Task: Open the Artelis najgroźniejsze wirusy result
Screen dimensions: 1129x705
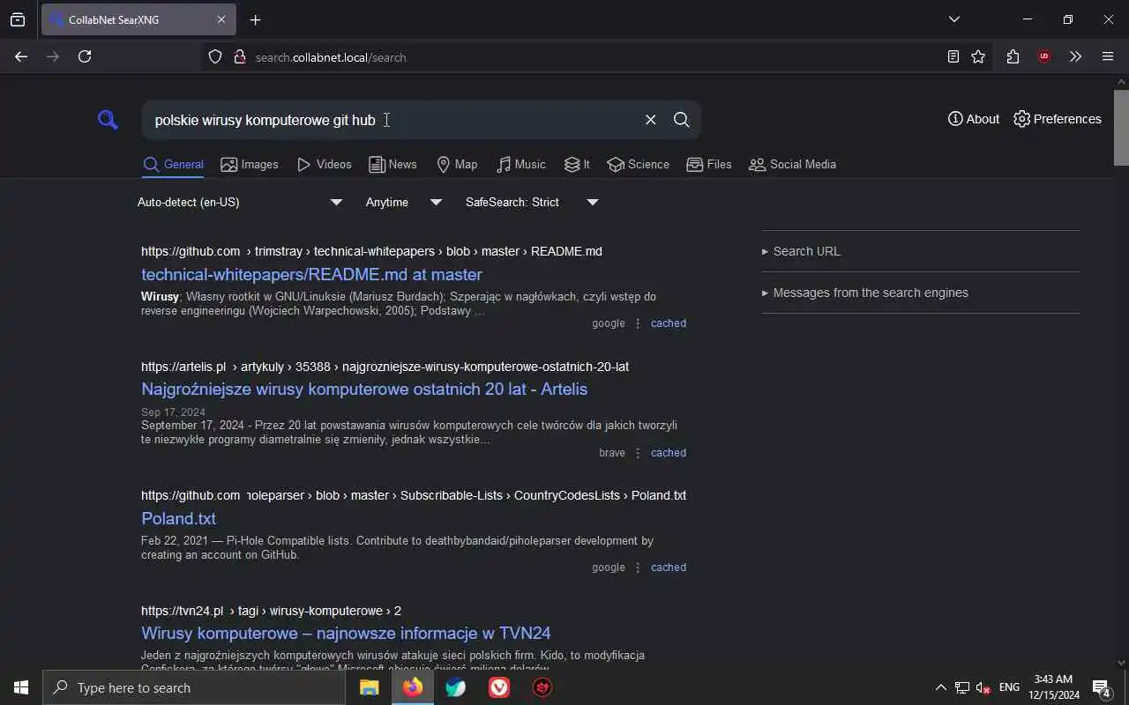Action: [x=364, y=390]
